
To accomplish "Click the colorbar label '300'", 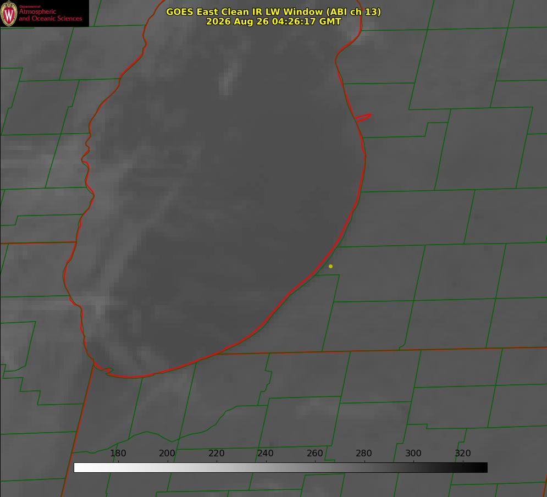I will point(413,453).
